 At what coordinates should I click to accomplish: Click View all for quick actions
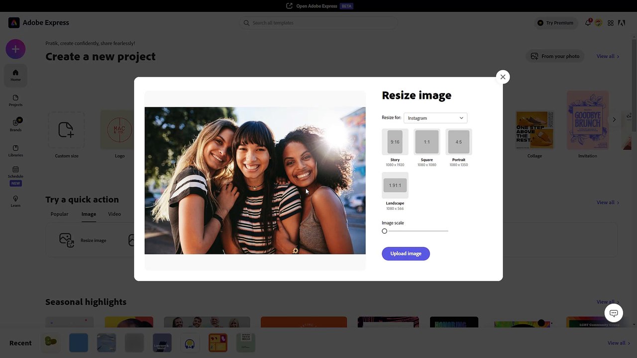pyautogui.click(x=608, y=202)
